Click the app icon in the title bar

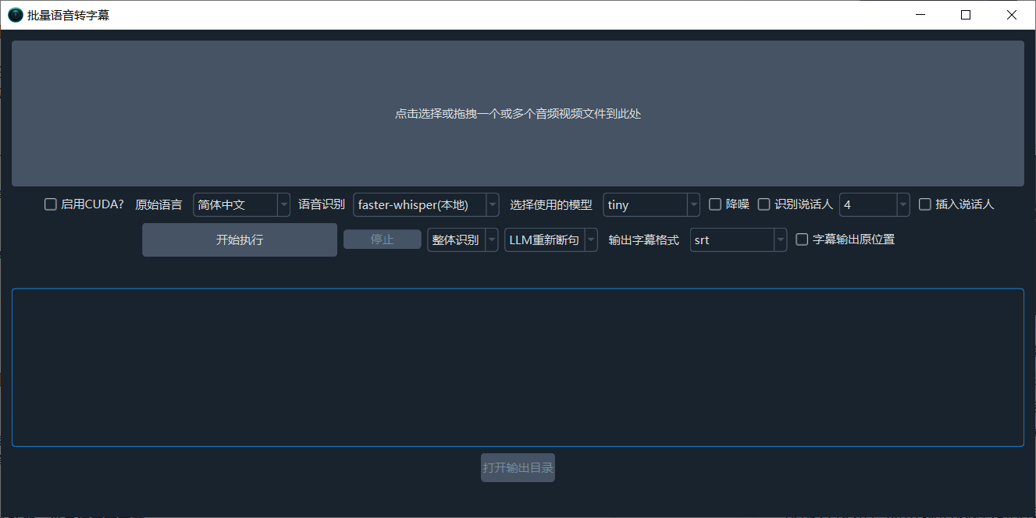pos(15,15)
